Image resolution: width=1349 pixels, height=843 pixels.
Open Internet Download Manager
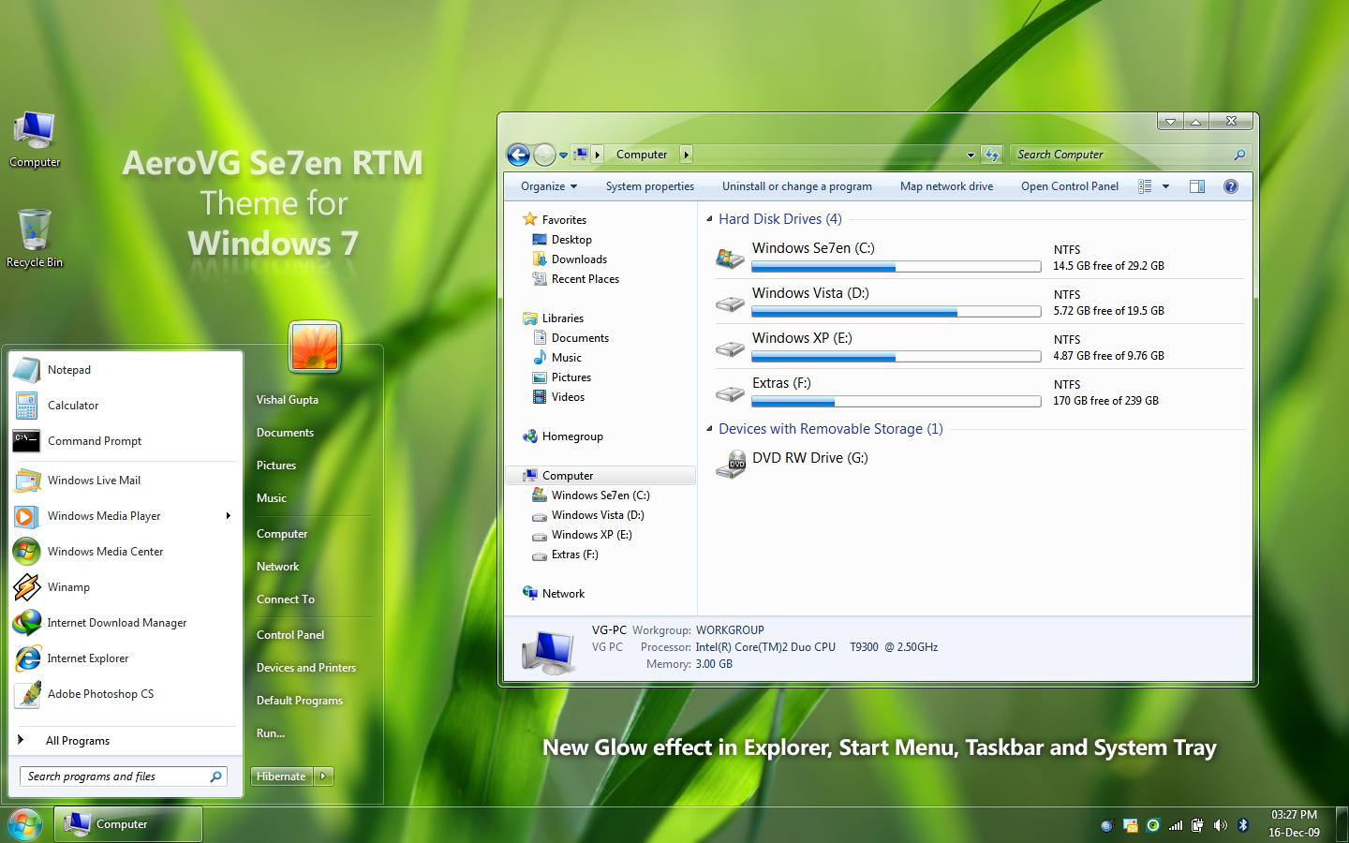coord(116,623)
